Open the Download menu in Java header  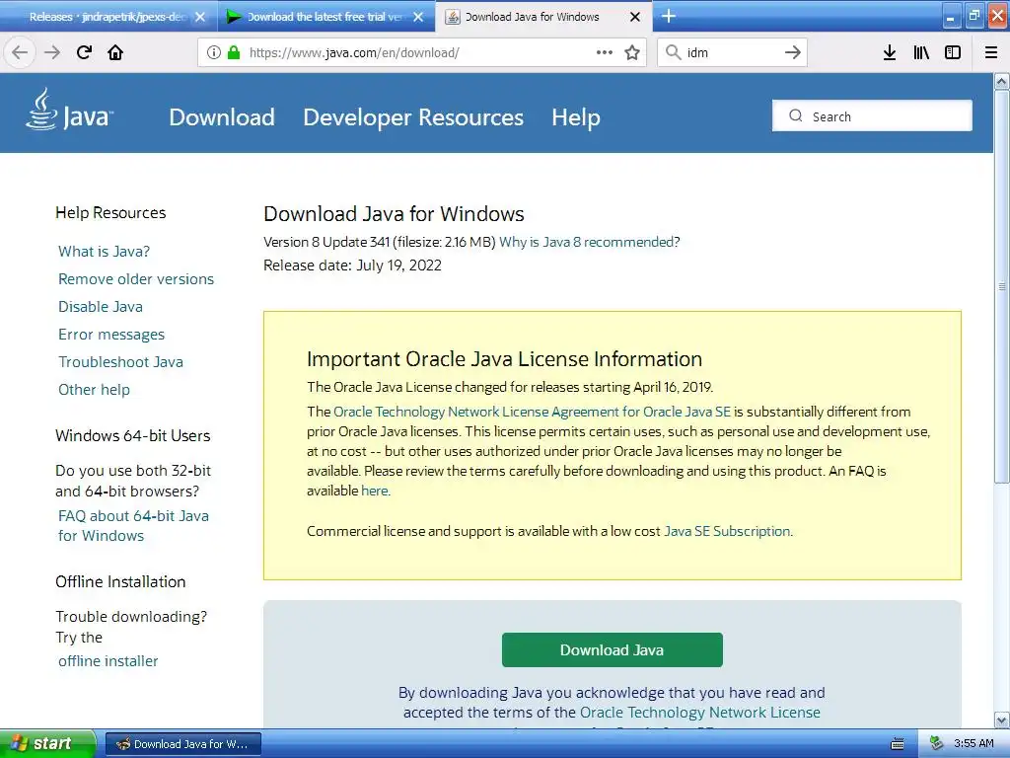coord(222,117)
